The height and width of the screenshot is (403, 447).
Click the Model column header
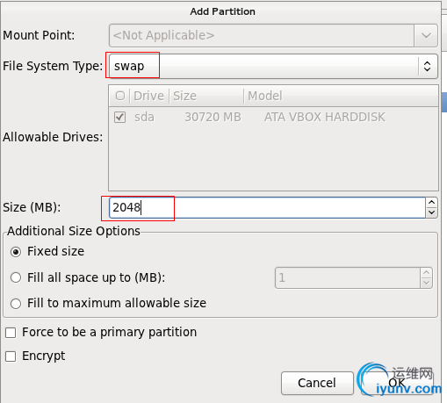(x=342, y=96)
